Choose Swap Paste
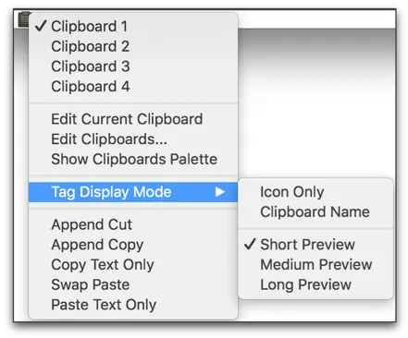Viewport: 408px width, 338px height. click(x=133, y=284)
